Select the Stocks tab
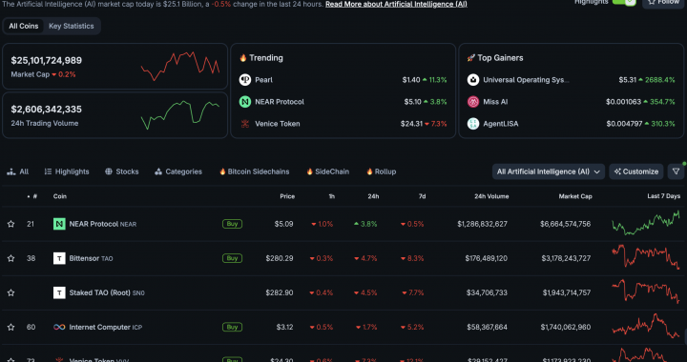 [122, 171]
